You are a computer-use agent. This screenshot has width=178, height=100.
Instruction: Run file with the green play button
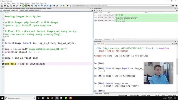point(20,6)
